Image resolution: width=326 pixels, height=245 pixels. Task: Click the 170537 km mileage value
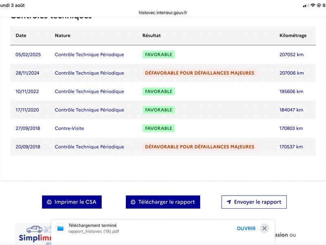(x=291, y=147)
